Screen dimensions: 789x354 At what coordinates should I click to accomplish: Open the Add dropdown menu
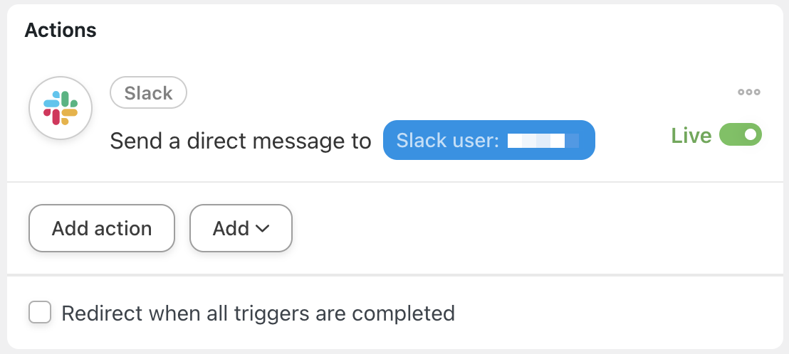click(241, 228)
